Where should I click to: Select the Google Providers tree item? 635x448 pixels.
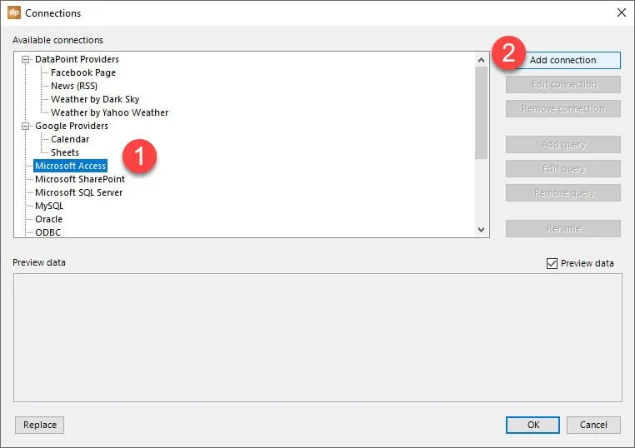pos(72,127)
